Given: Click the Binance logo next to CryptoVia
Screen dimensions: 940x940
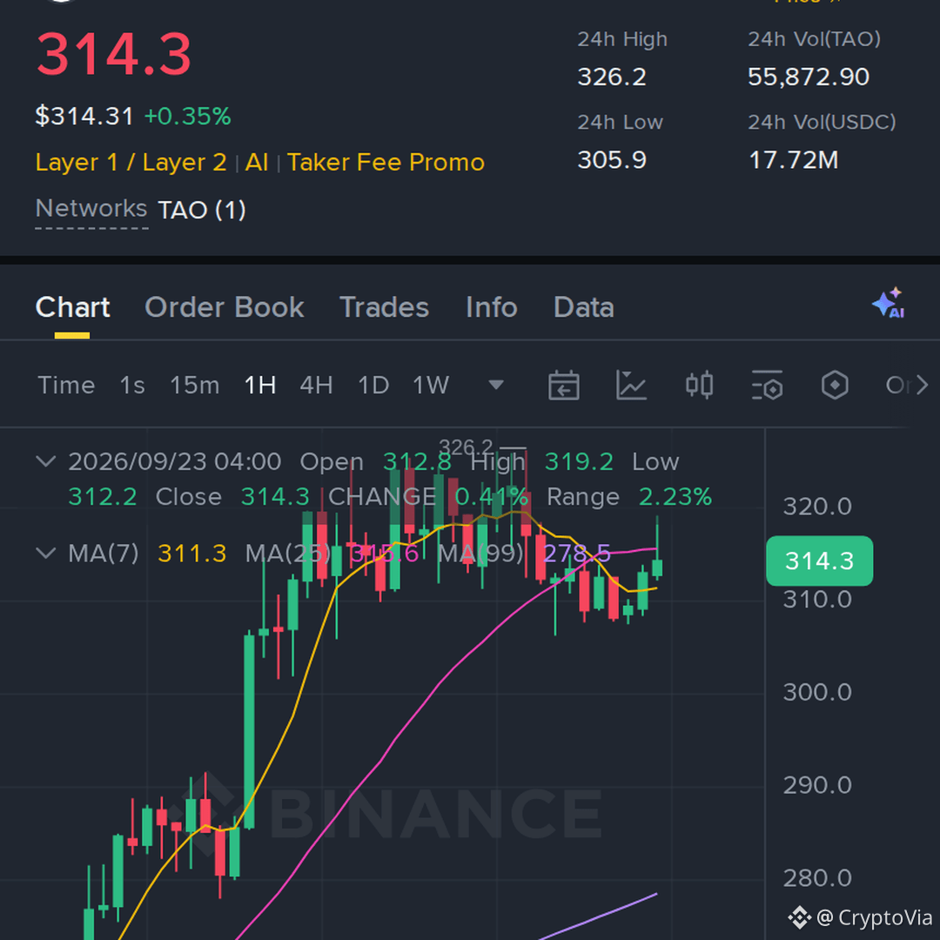Looking at the screenshot, I should pos(799,917).
